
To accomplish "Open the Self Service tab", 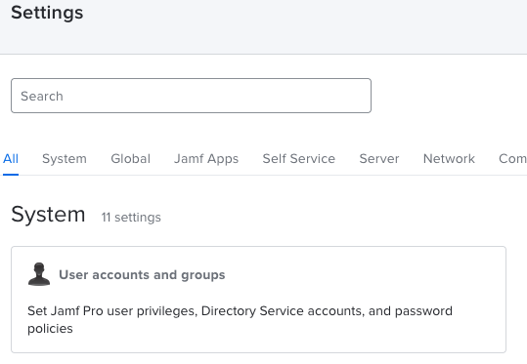I will pyautogui.click(x=299, y=159).
